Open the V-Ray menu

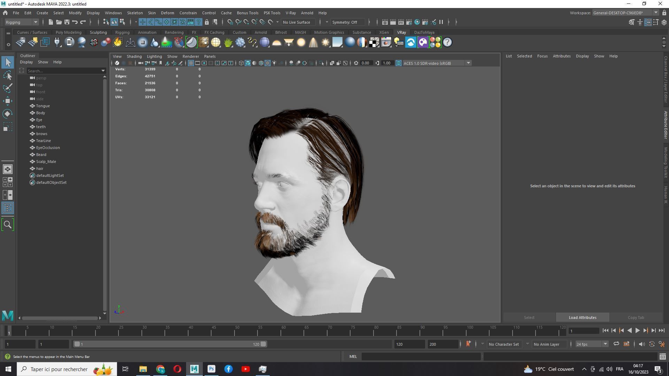tap(291, 13)
